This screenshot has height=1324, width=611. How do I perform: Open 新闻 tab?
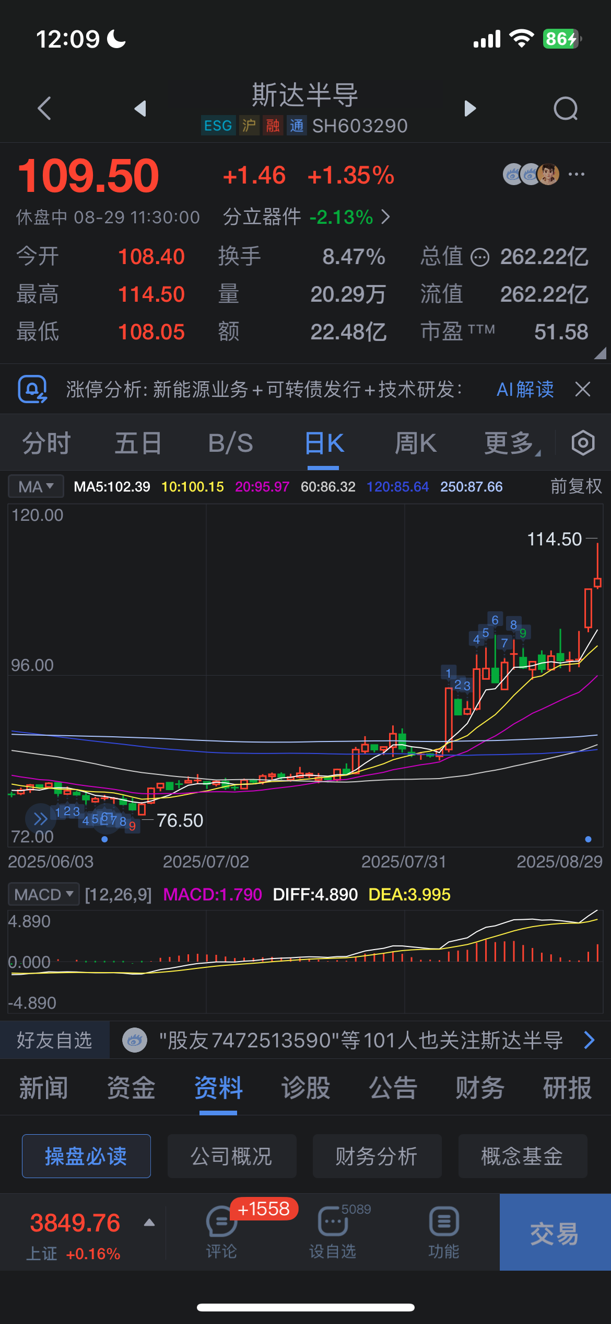tap(43, 1088)
